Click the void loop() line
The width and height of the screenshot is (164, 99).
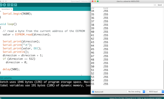tap(8, 24)
